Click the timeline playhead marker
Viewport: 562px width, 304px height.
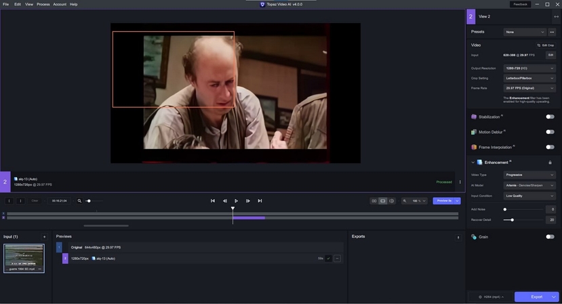click(x=233, y=209)
